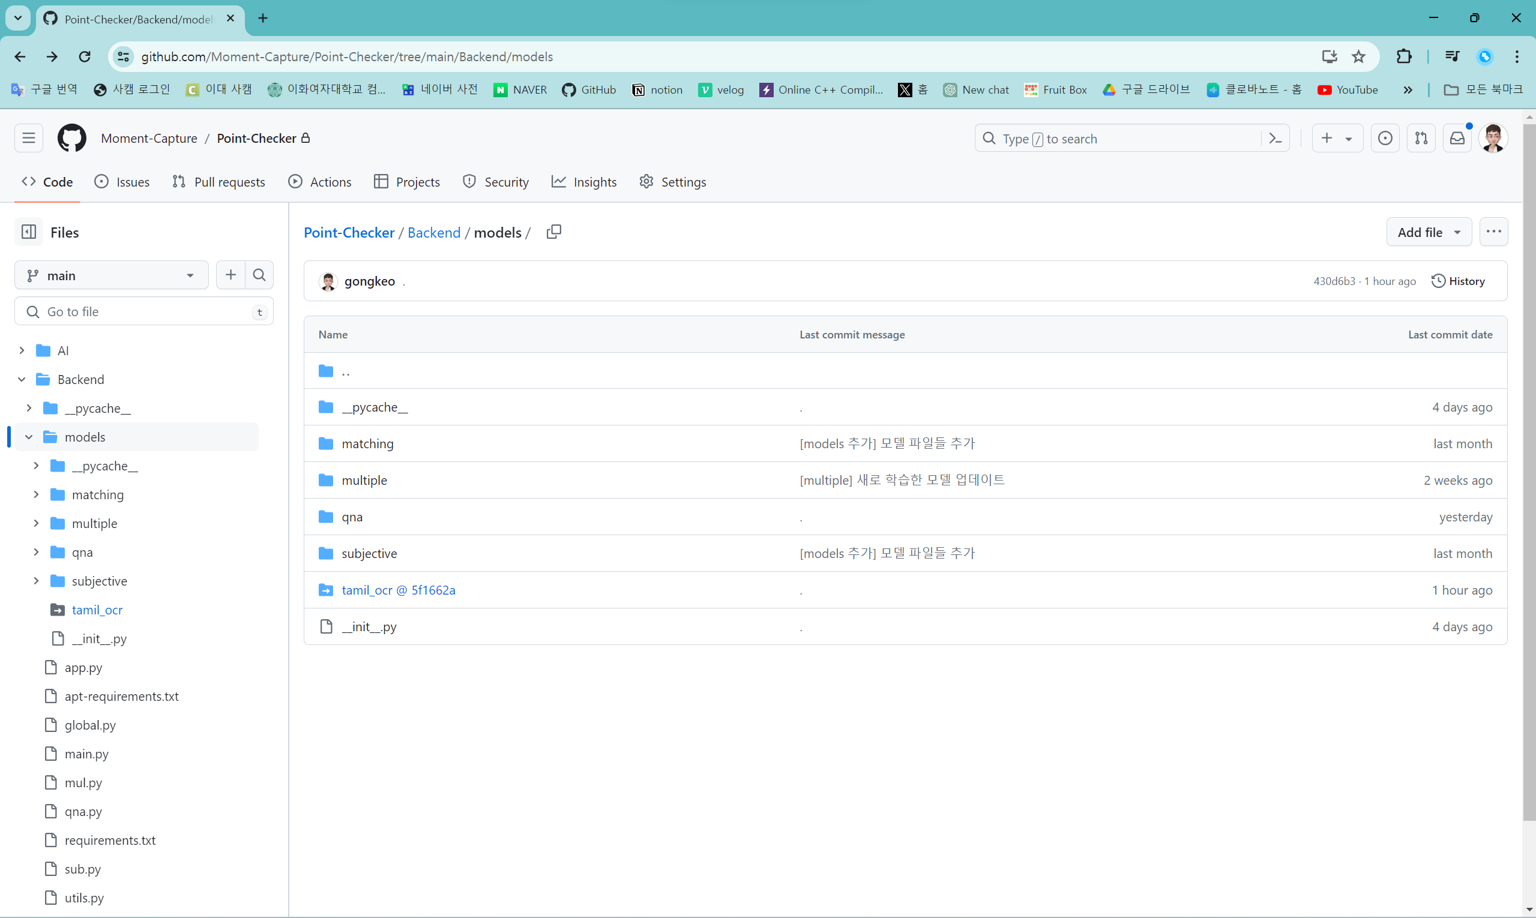Collapse the Files side panel
The height and width of the screenshot is (918, 1536).
point(29,232)
